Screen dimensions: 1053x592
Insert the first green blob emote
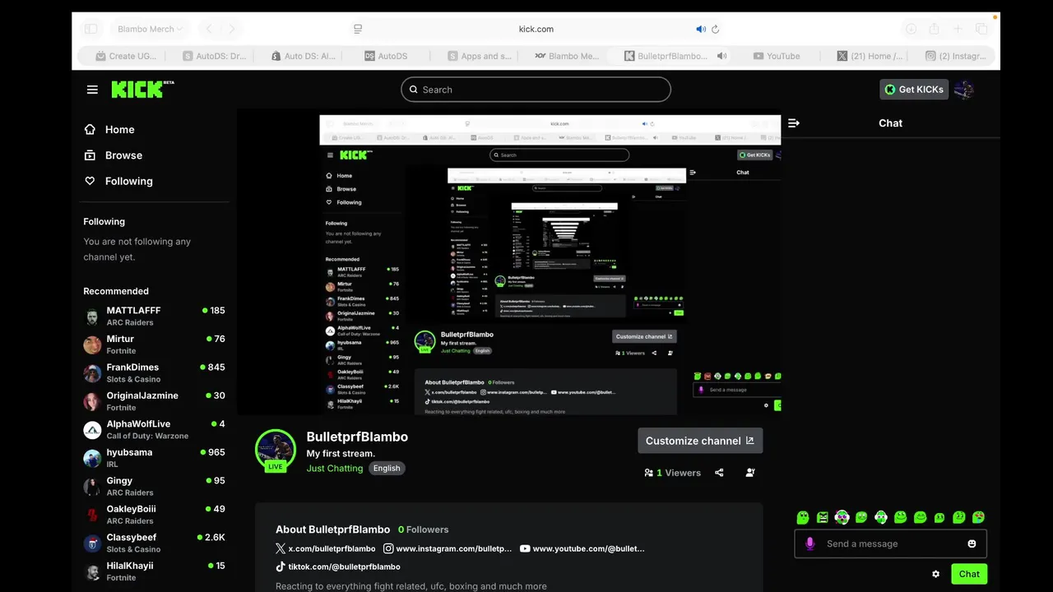pos(803,517)
